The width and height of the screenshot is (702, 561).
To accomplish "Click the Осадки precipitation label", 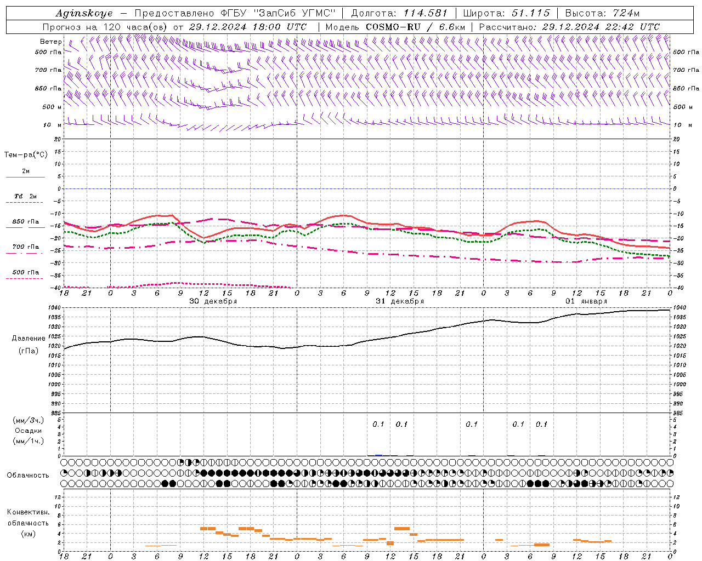I will (x=29, y=431).
